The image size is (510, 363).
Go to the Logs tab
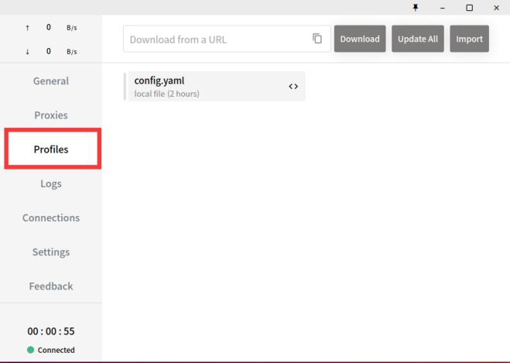tap(51, 183)
